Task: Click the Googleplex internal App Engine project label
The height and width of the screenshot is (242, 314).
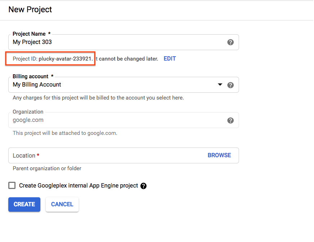Action: (79, 185)
